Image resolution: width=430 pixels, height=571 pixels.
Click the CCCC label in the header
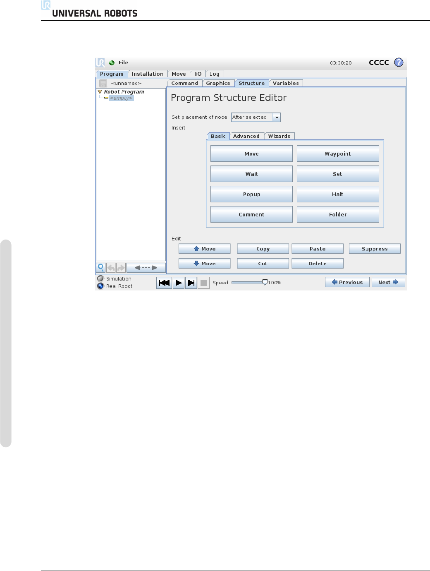pos(379,62)
